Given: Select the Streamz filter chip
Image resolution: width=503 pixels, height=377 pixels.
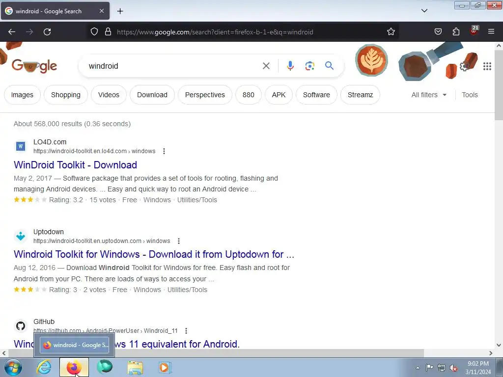Looking at the screenshot, I should coord(360,95).
